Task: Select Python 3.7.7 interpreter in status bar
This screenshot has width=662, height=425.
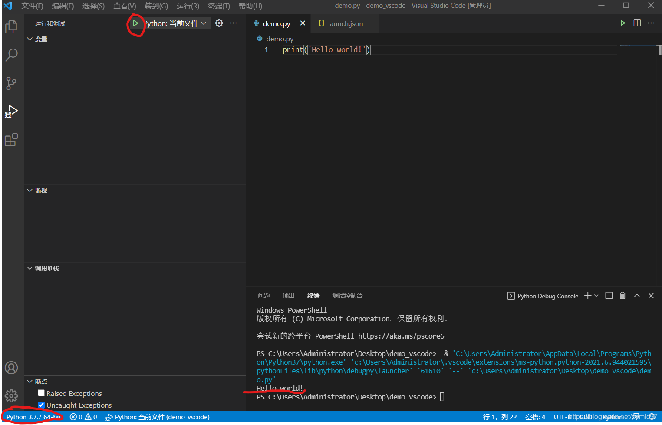Action: click(x=33, y=417)
